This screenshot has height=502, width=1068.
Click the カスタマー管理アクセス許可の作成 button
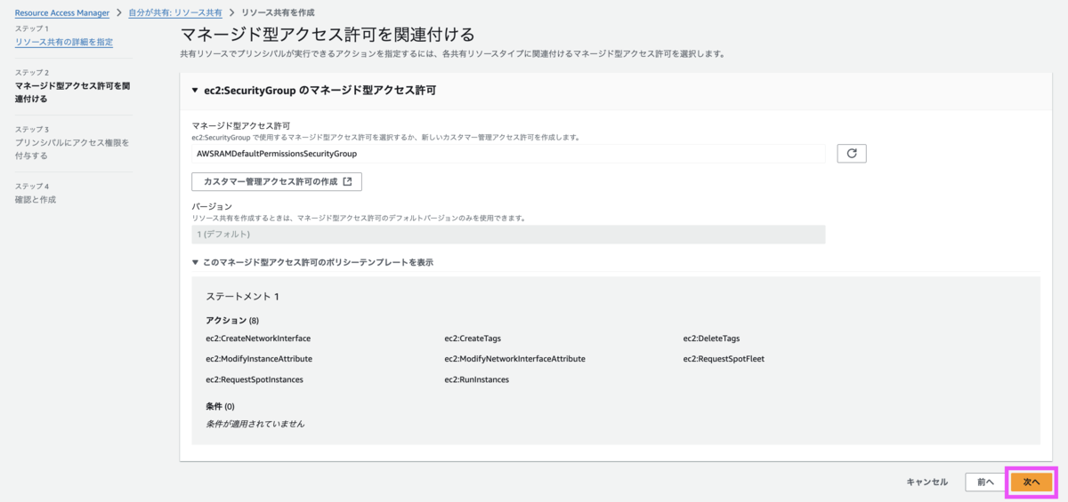point(277,181)
